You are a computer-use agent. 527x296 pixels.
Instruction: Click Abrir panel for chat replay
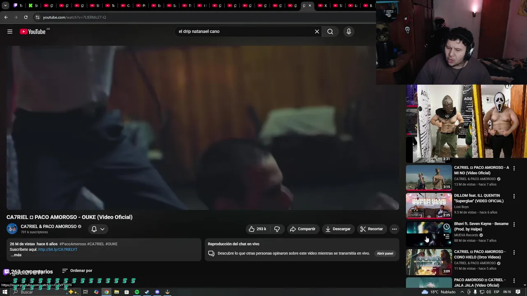coord(385,253)
